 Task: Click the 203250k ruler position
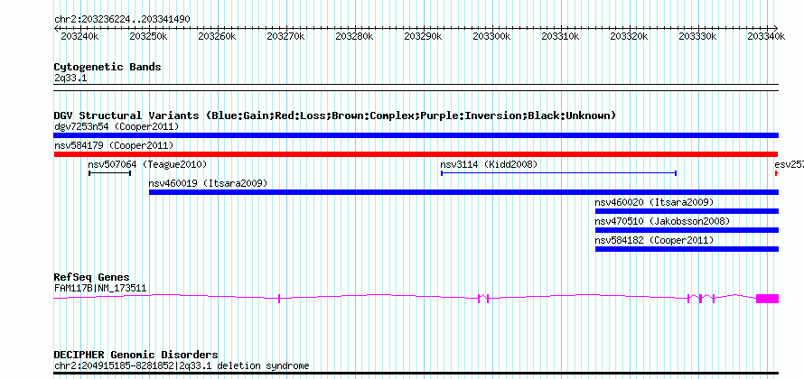tap(148, 36)
